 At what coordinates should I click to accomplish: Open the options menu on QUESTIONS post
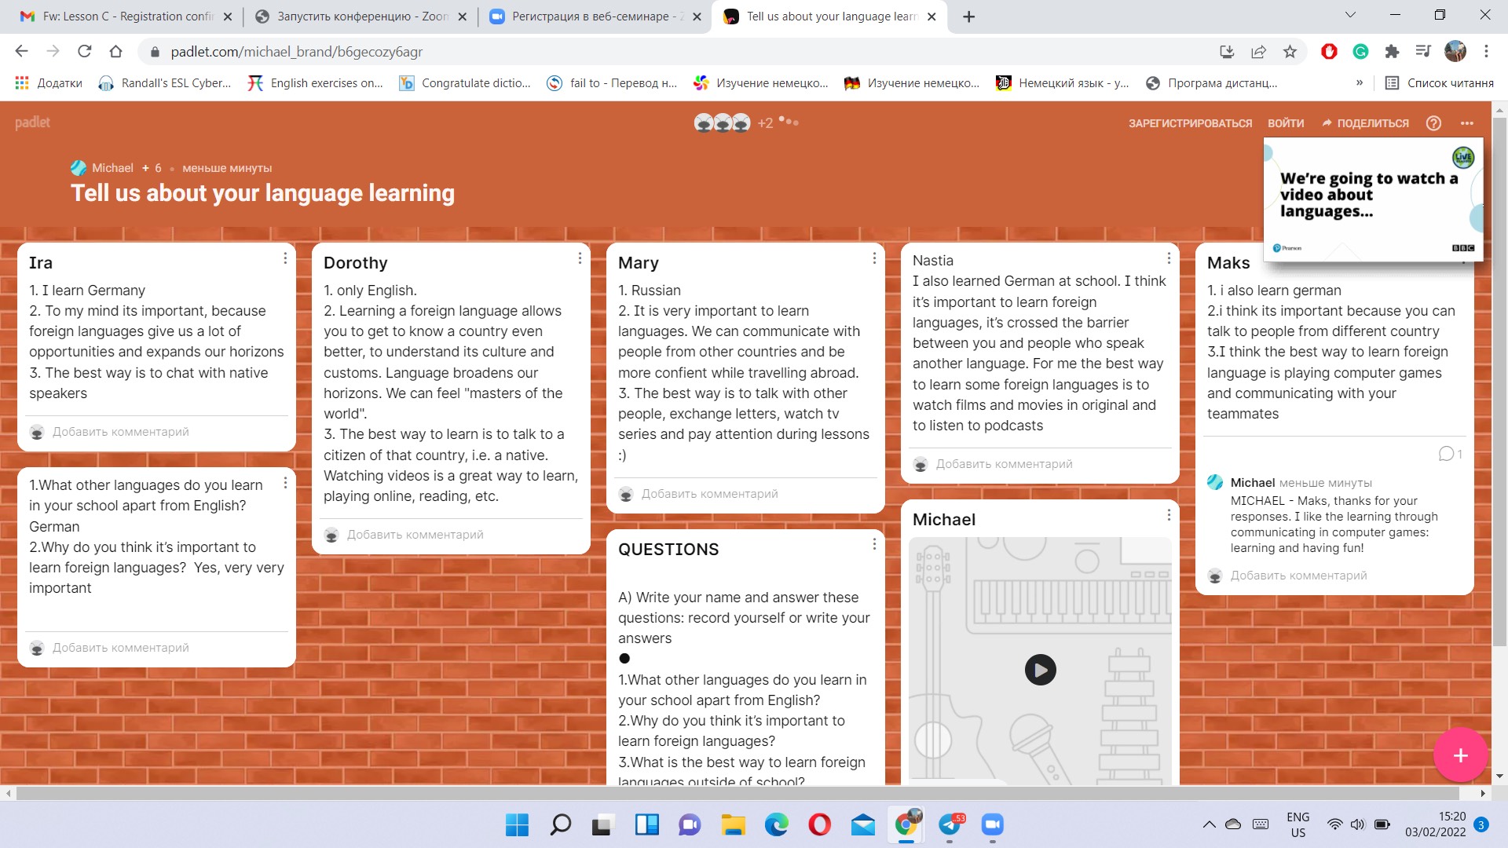click(x=874, y=544)
